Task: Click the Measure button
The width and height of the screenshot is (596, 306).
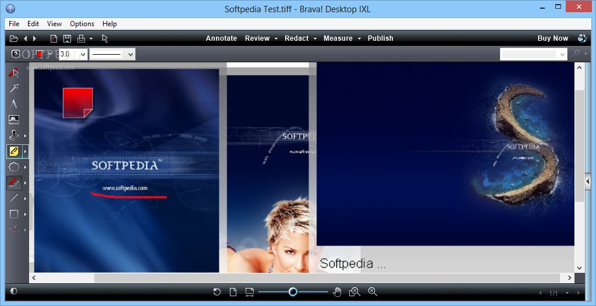Action: click(338, 38)
